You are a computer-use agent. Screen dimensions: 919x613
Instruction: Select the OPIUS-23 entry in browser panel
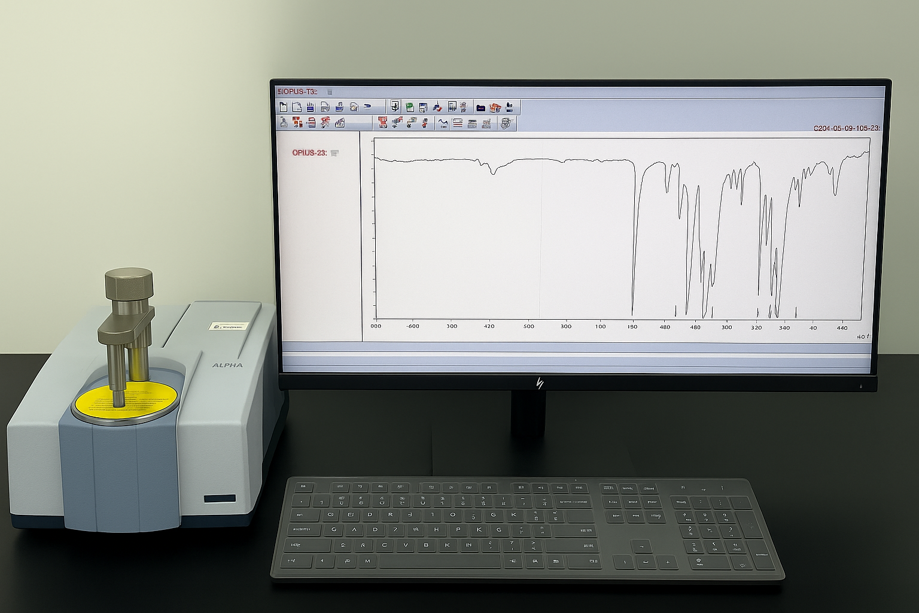point(309,153)
